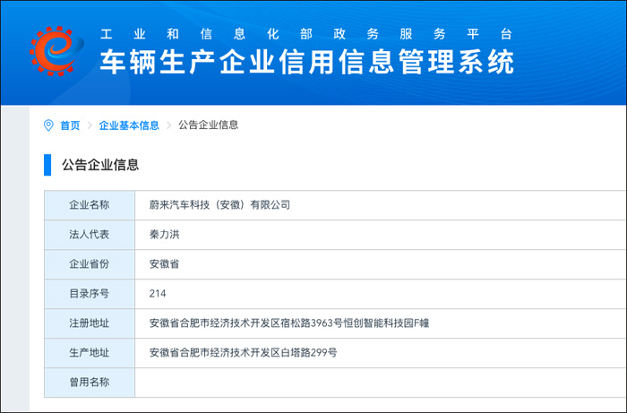Click the 车辆生产企业信用信息管理系统 title
This screenshot has width=627, height=413.
306,62
